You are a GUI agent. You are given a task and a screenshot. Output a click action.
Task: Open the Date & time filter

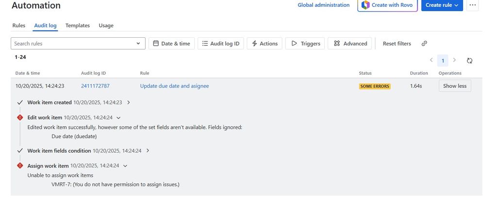tap(171, 44)
